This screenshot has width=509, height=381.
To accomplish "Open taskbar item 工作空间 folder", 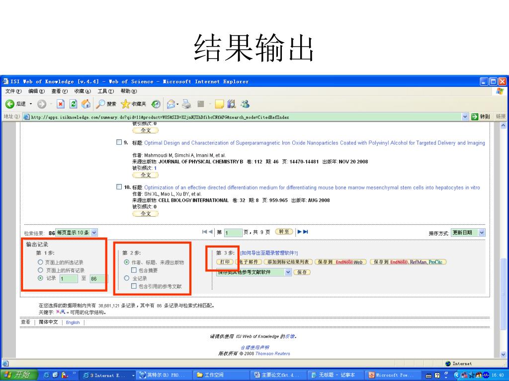I will click(221, 375).
